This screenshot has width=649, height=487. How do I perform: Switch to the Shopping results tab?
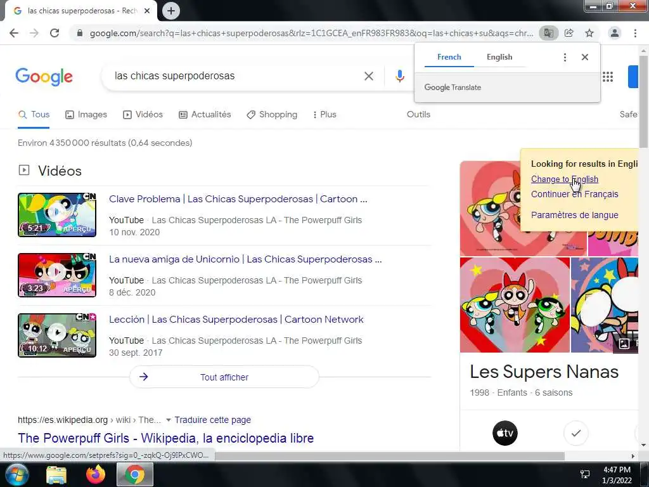(271, 115)
